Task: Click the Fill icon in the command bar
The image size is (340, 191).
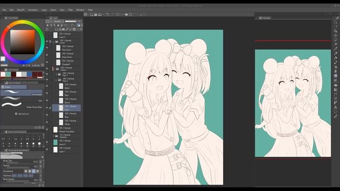Action: point(126,14)
